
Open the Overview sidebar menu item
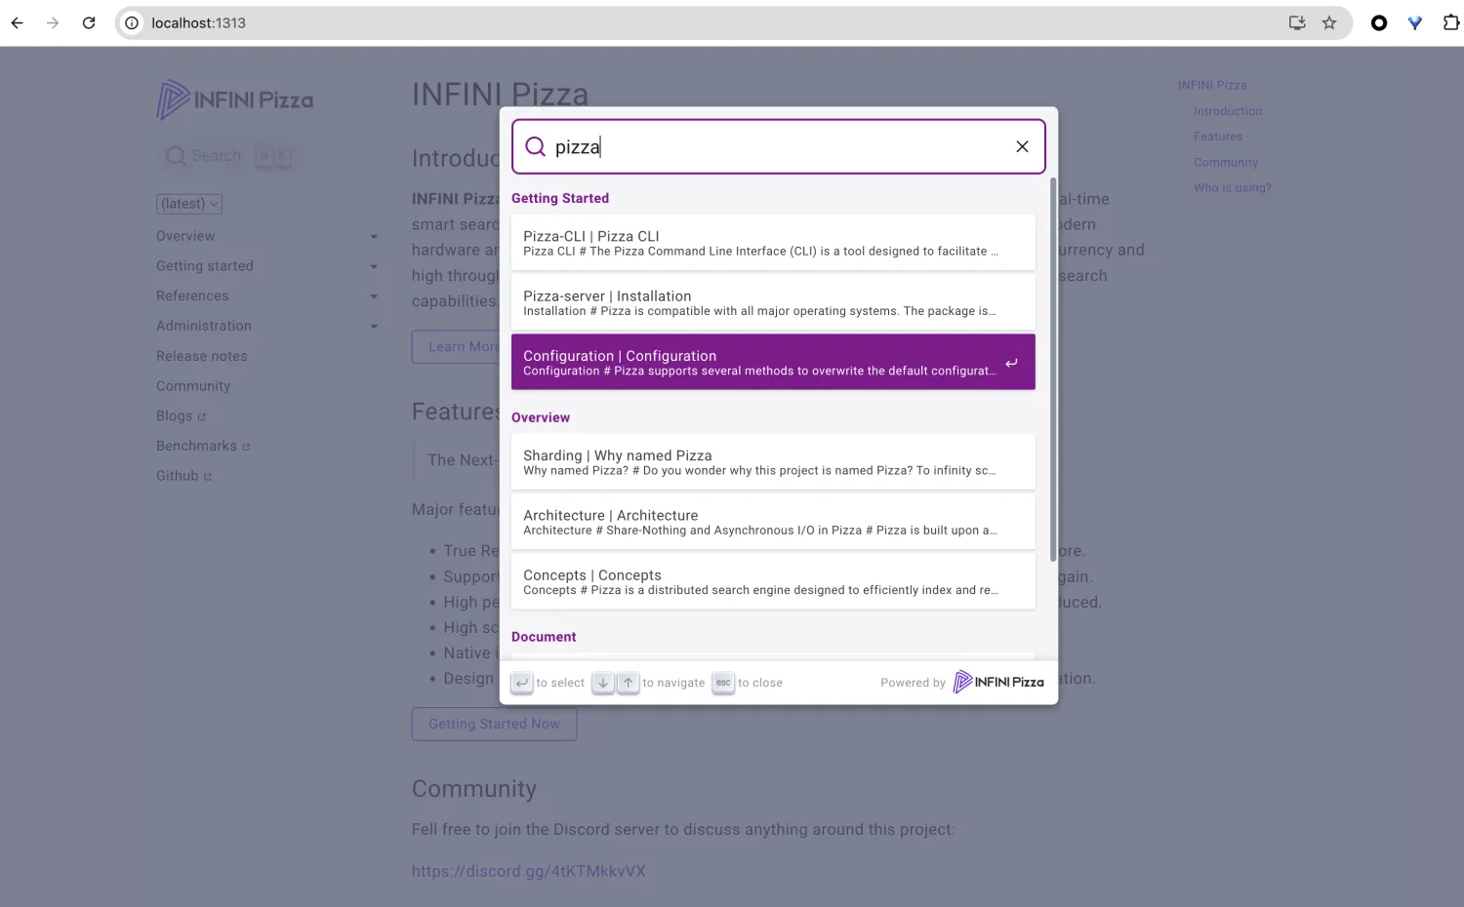(185, 236)
